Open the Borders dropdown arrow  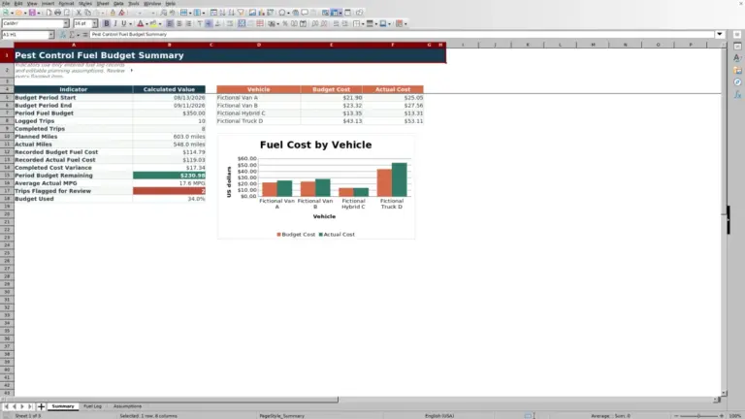pyautogui.click(x=363, y=23)
